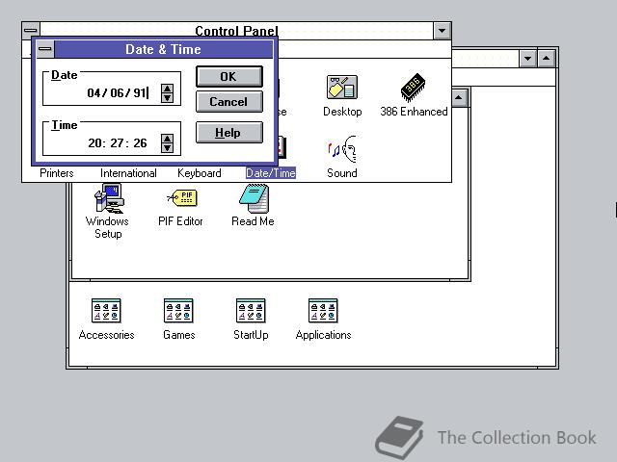This screenshot has height=462, width=617.
Task: Open Help for Date & Time
Action: click(x=229, y=133)
